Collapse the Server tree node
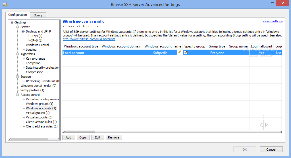 [17, 27]
